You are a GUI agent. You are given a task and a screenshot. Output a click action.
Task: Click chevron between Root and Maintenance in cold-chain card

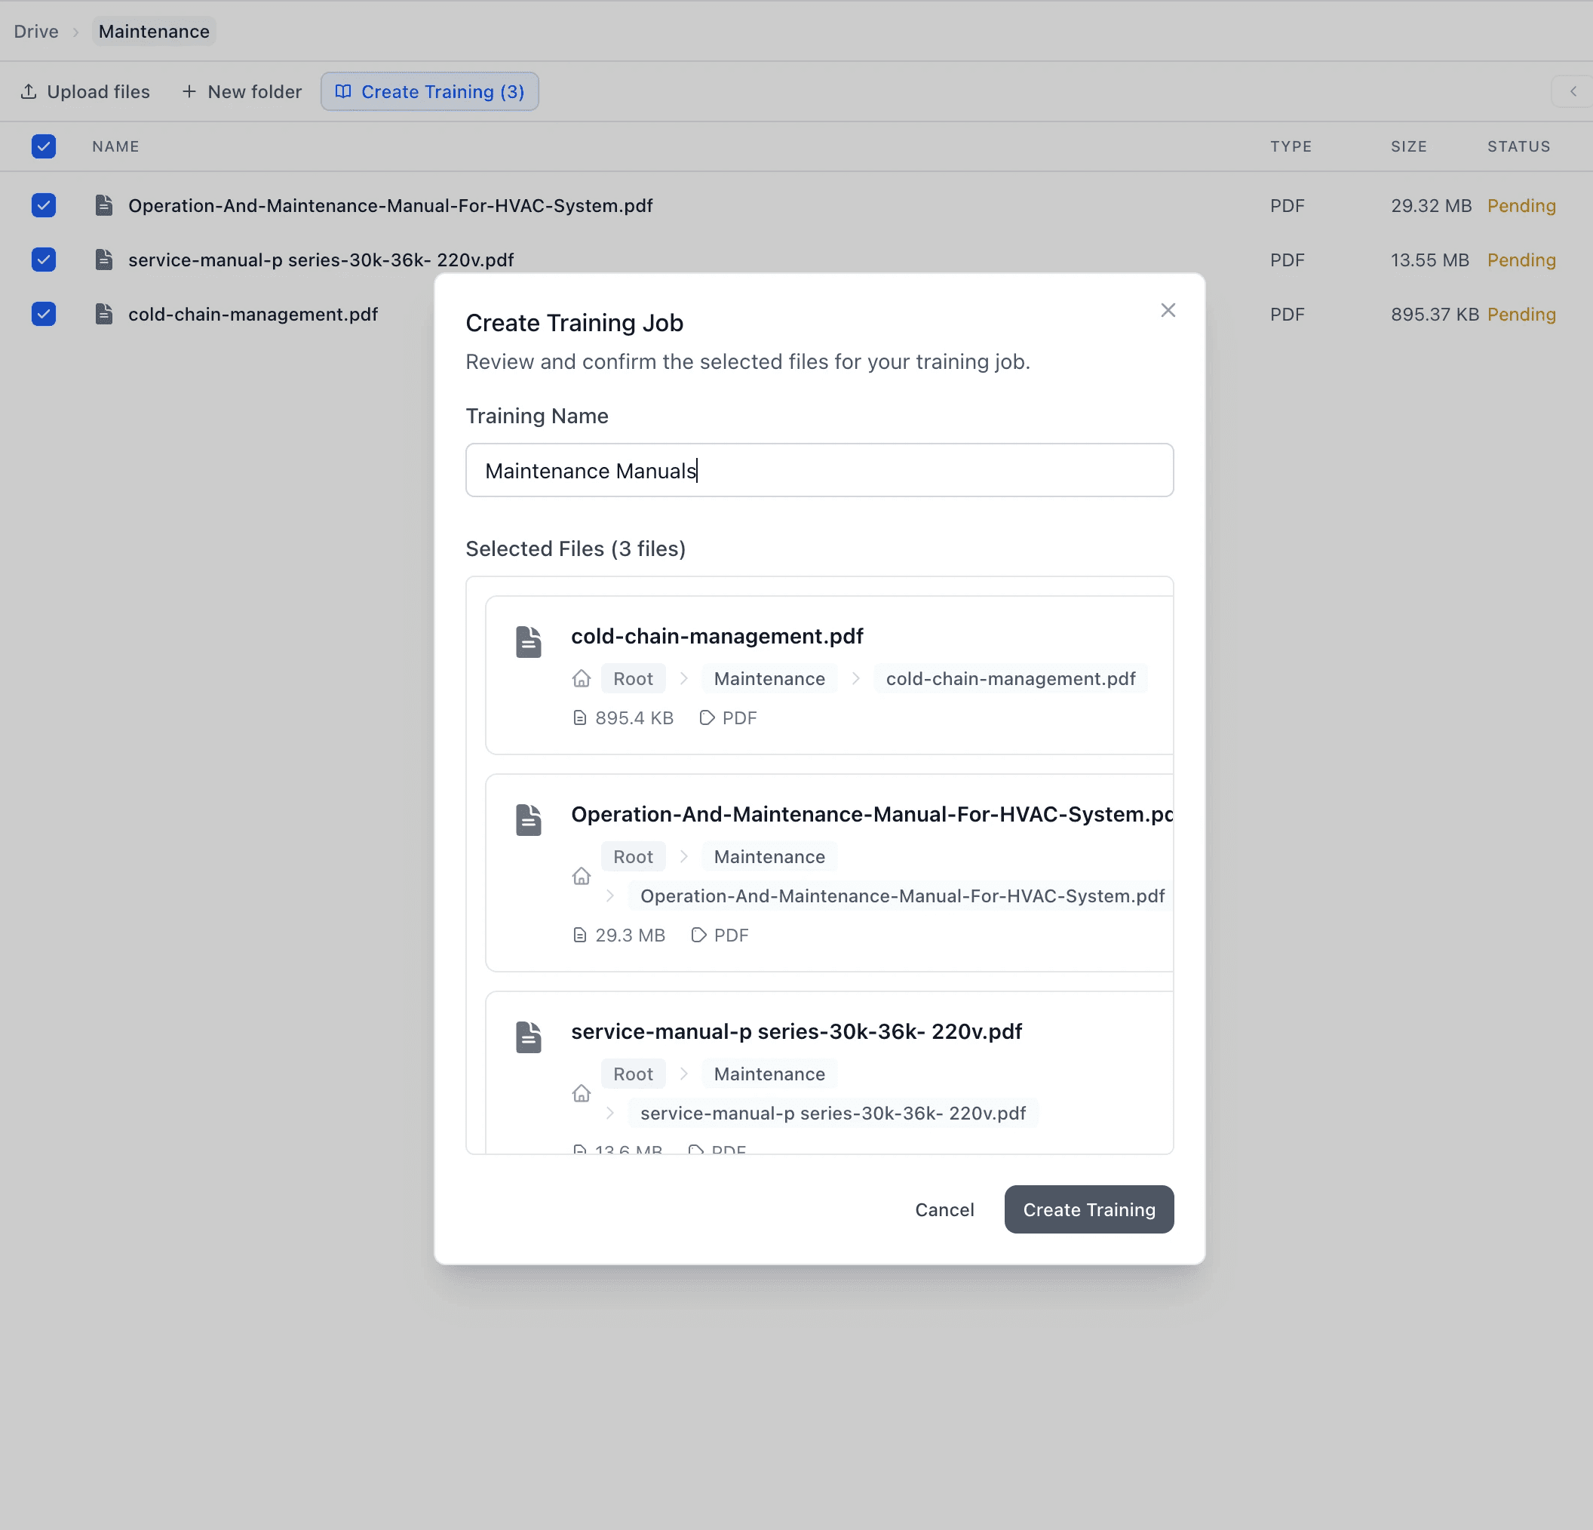(x=683, y=678)
